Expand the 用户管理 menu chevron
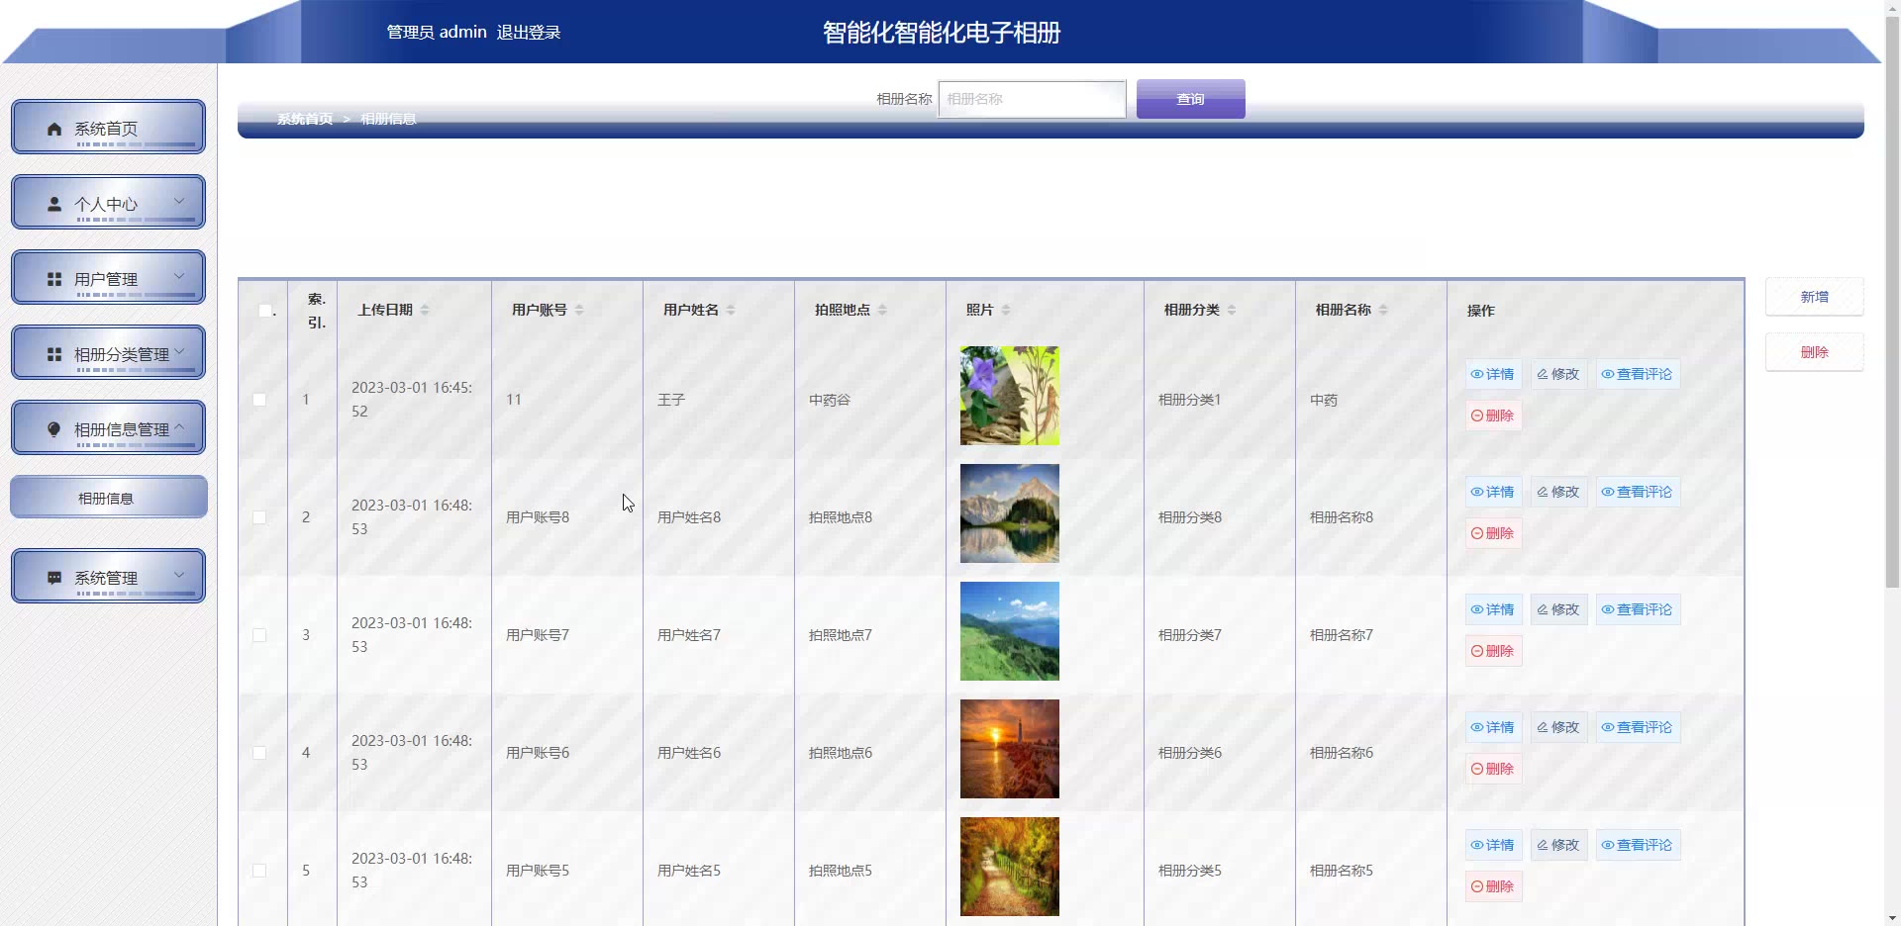This screenshot has width=1901, height=926. click(179, 276)
